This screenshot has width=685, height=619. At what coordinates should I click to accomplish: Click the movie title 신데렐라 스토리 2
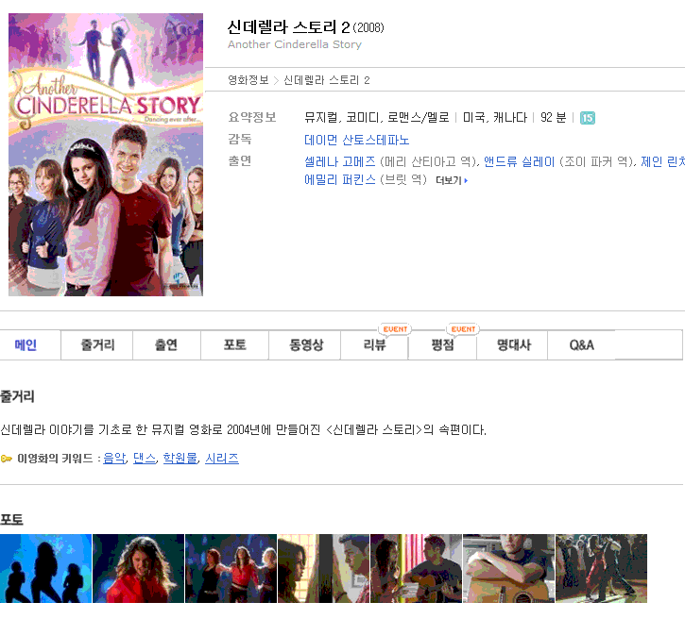[288, 27]
